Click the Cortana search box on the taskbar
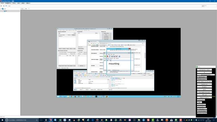Image resolution: width=217 pixels, height=122 pixels. (x=22, y=120)
